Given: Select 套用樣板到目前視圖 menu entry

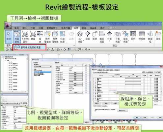Looking at the screenshot, I should [29, 48].
